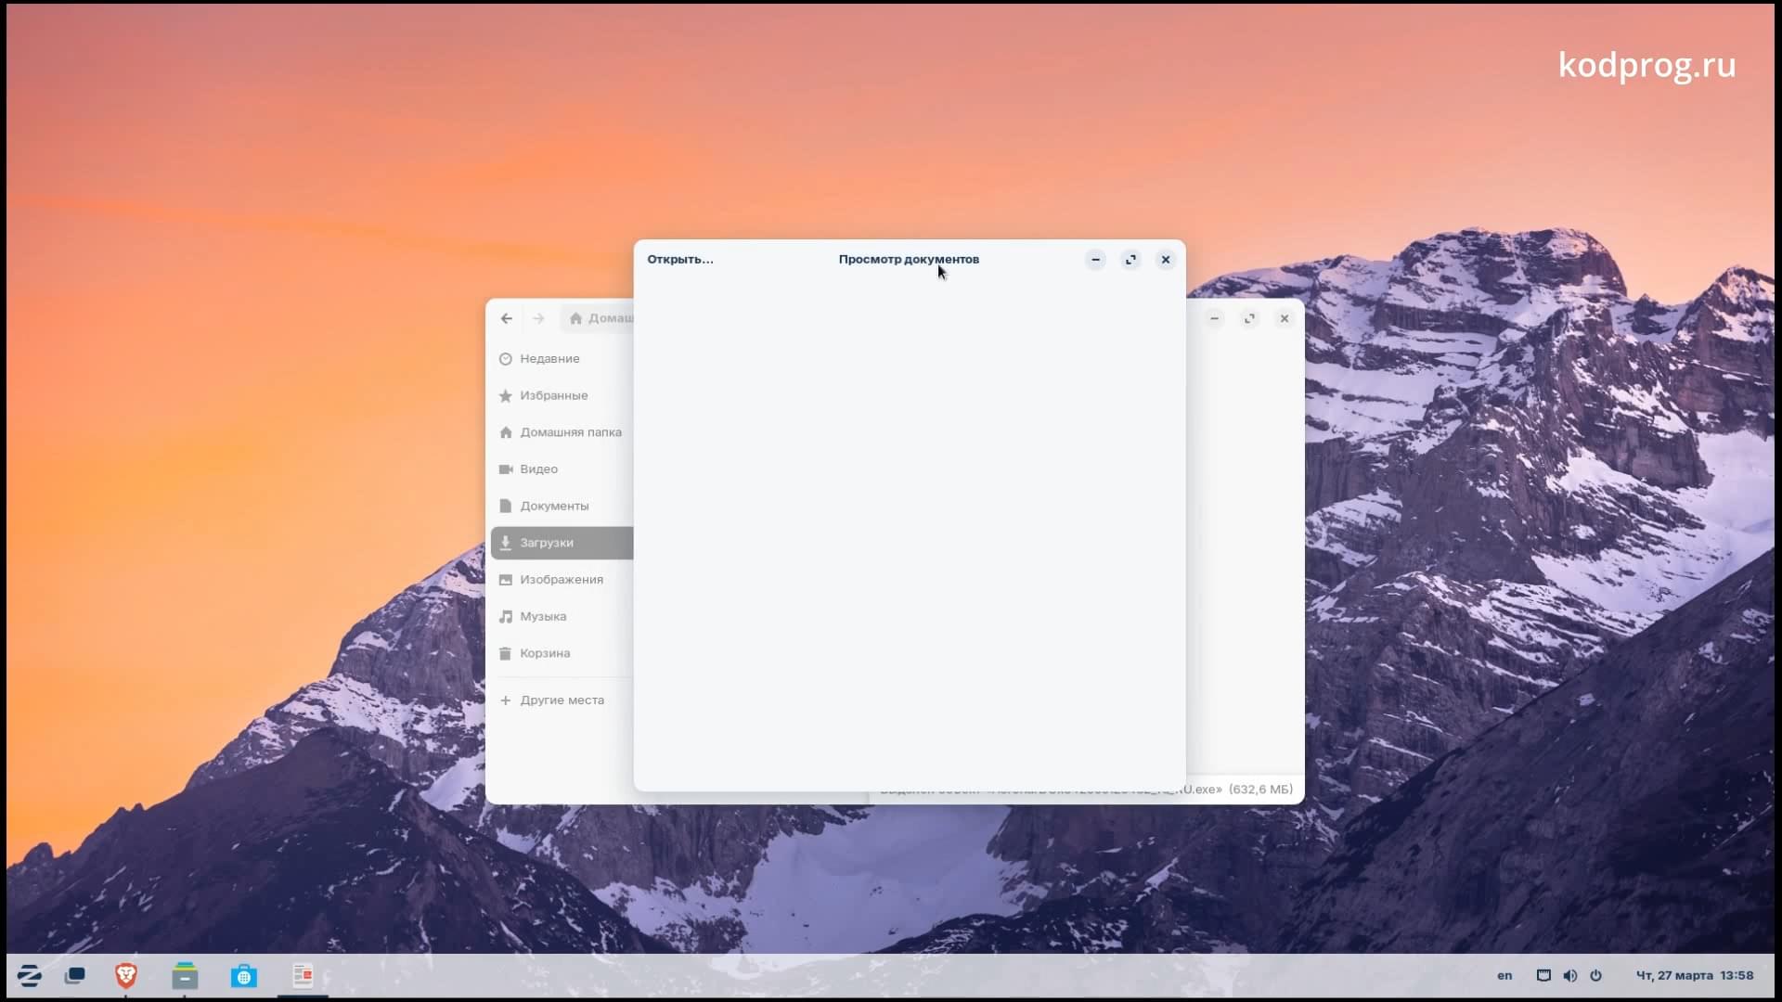Open the Видео folder in sidebar
Image resolution: width=1782 pixels, height=1002 pixels.
pyautogui.click(x=562, y=469)
